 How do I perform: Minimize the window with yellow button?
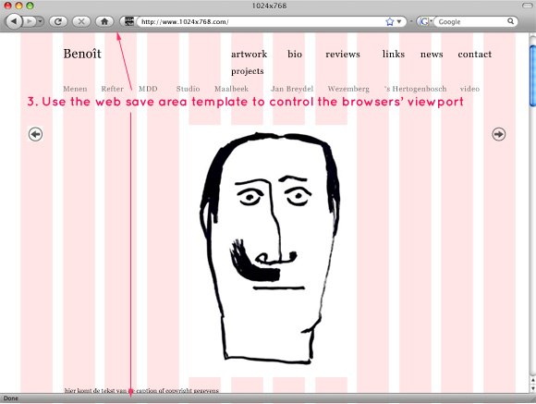[18, 6]
